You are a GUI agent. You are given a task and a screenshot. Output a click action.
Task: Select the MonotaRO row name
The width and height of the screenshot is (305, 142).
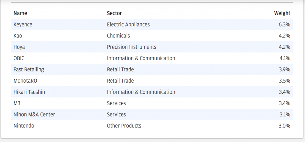25,81
